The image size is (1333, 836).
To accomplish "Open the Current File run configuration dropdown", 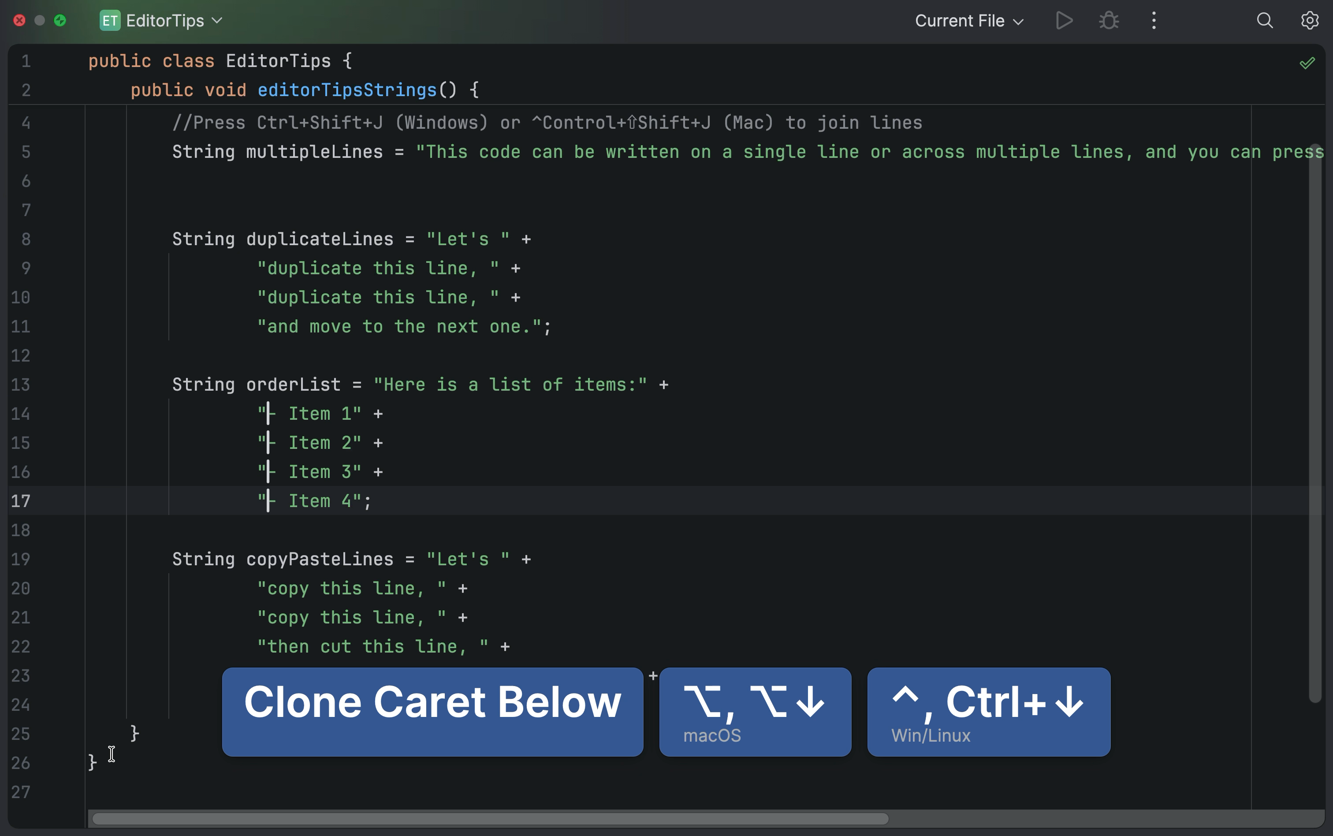I will [x=969, y=21].
